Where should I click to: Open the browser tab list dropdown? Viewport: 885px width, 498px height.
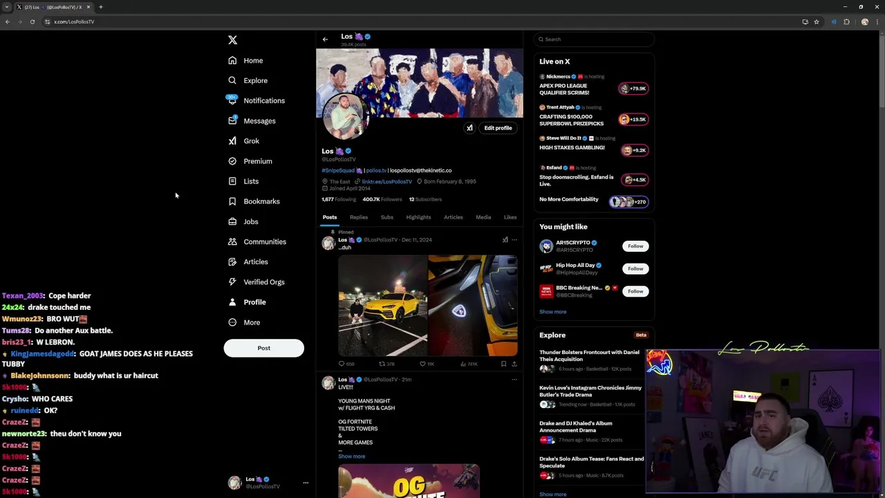point(7,7)
